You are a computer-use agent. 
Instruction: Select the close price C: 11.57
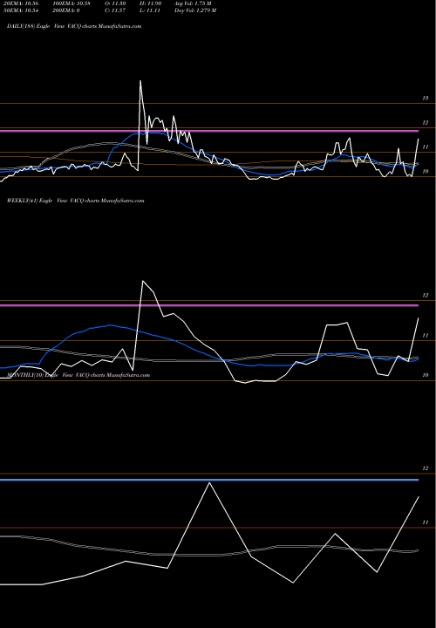tap(115, 10)
